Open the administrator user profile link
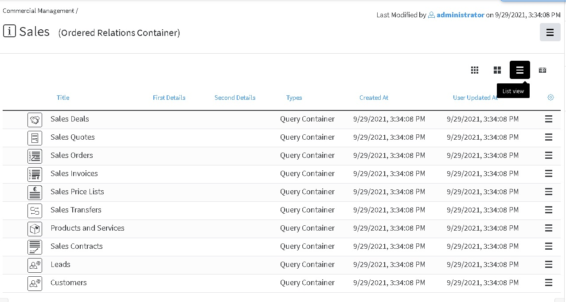The height and width of the screenshot is (302, 566). pyautogui.click(x=460, y=15)
